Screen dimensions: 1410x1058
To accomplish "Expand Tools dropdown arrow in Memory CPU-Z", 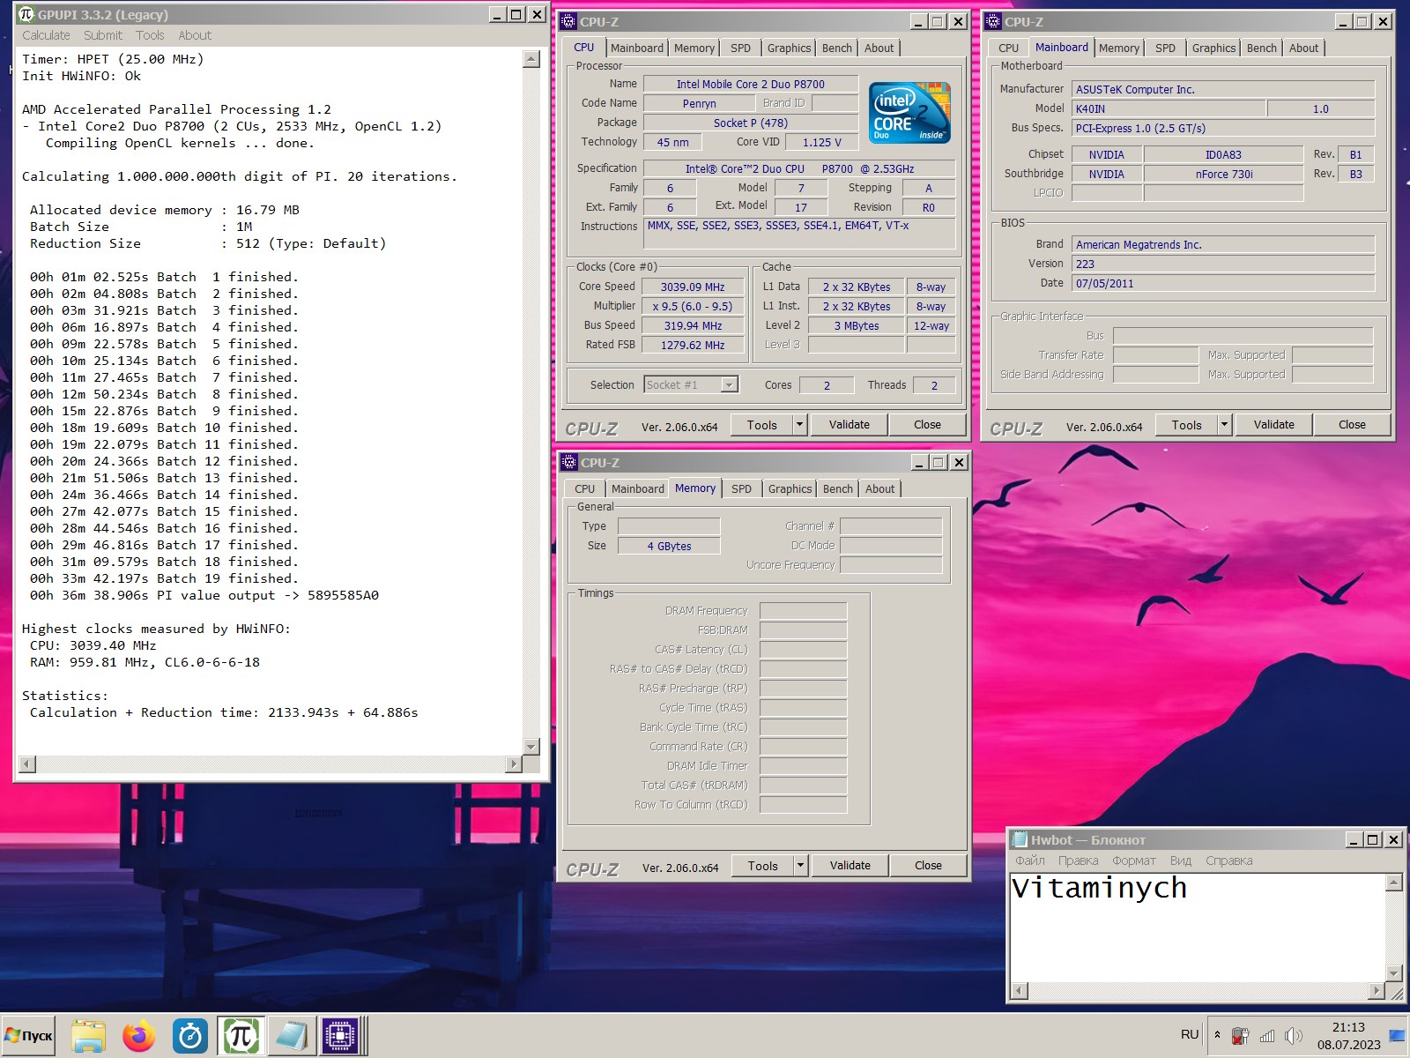I will [800, 866].
